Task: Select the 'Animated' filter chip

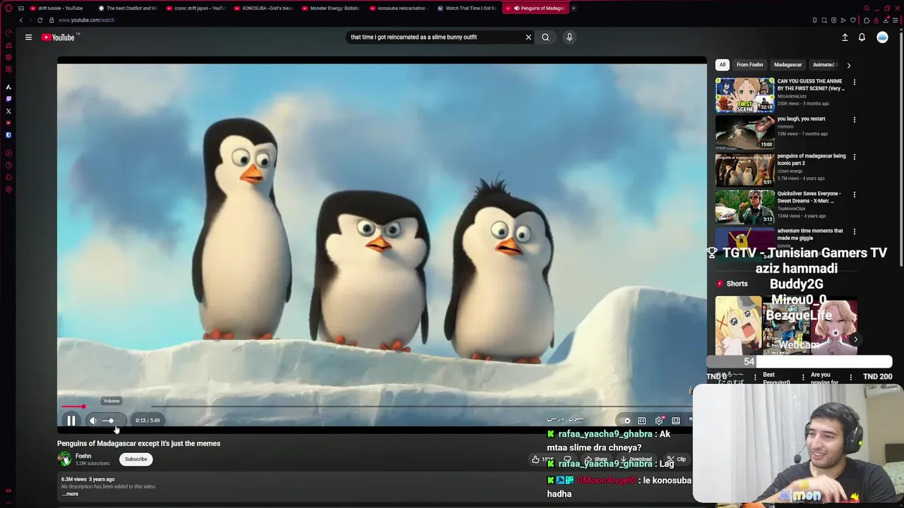Action: click(823, 65)
